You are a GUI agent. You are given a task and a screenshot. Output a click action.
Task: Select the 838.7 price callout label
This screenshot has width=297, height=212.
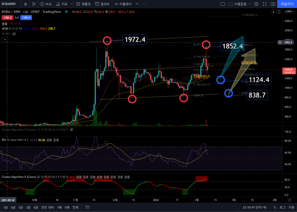coord(257,95)
